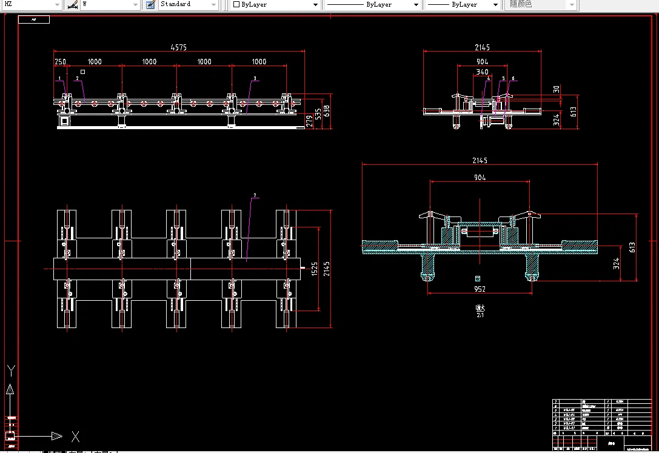Image resolution: width=659 pixels, height=453 pixels.
Task: Click part callout number 3
Action: pos(255,79)
